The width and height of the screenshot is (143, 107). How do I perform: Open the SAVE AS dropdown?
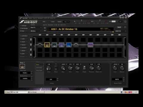(x=121, y=31)
